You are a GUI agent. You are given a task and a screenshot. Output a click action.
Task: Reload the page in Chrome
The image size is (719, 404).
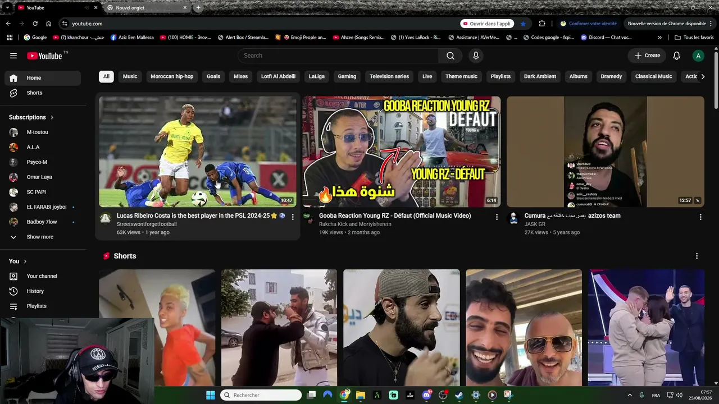point(35,24)
